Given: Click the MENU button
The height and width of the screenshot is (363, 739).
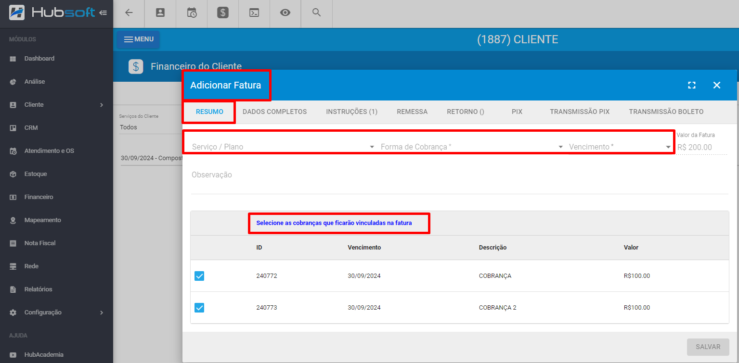Looking at the screenshot, I should click(139, 39).
